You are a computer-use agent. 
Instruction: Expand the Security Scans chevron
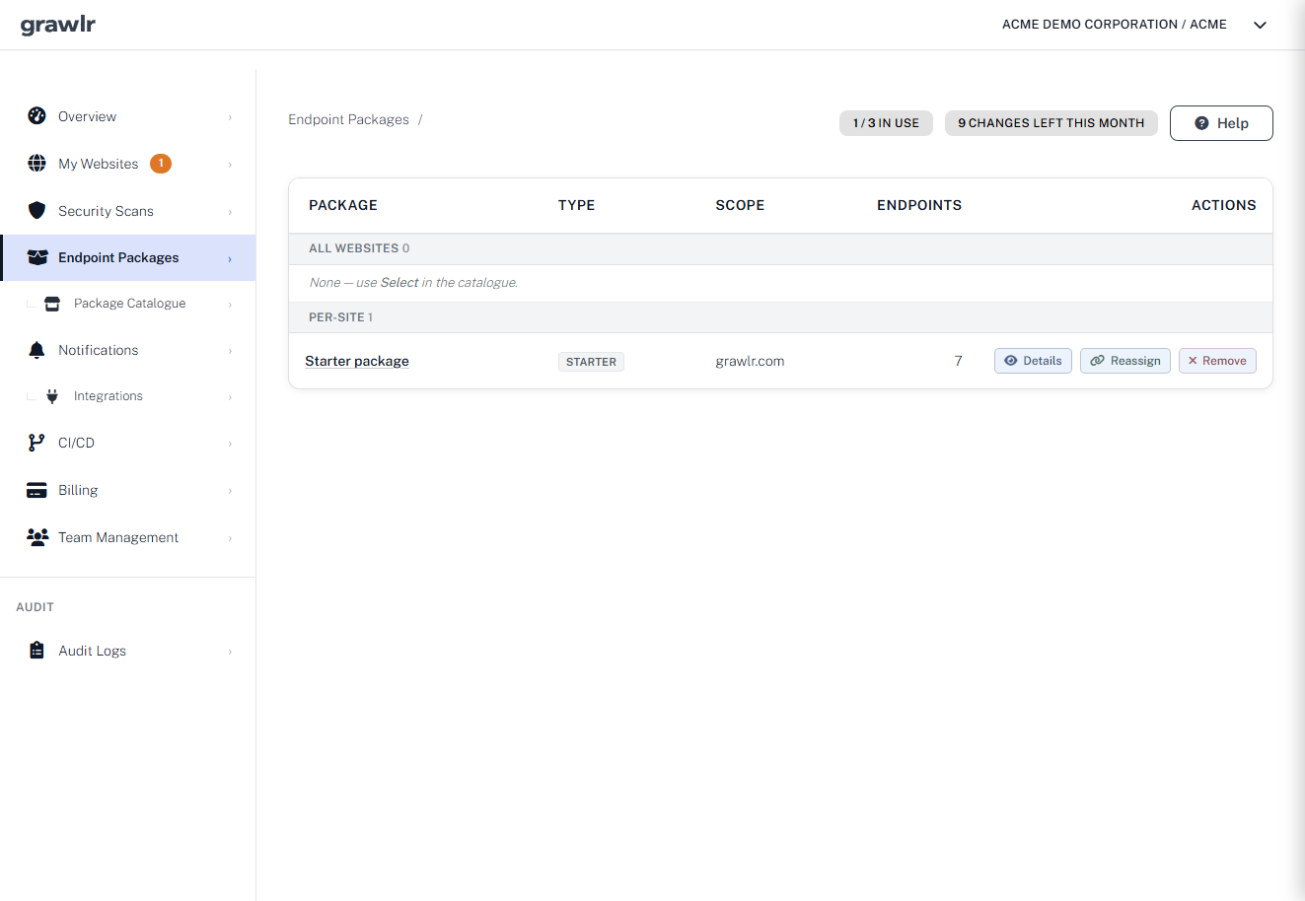pos(230,212)
